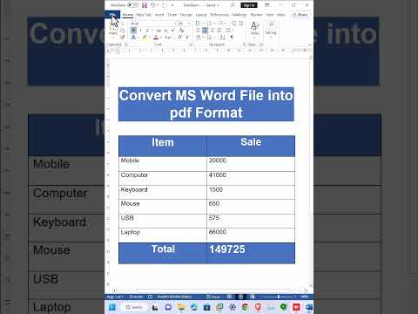This screenshot has width=418, height=314.
Task: Open the Styles gallery
Action: (x=254, y=30)
